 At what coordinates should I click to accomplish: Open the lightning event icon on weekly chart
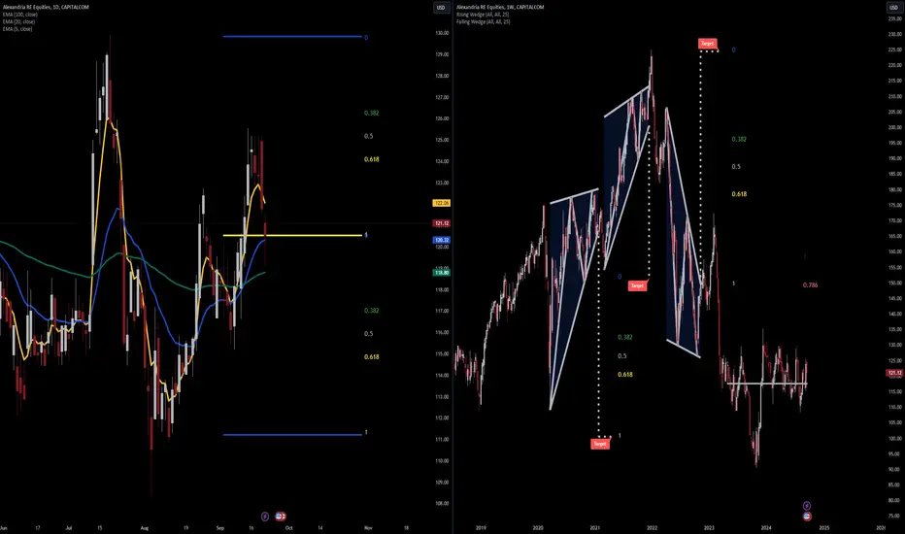click(807, 506)
